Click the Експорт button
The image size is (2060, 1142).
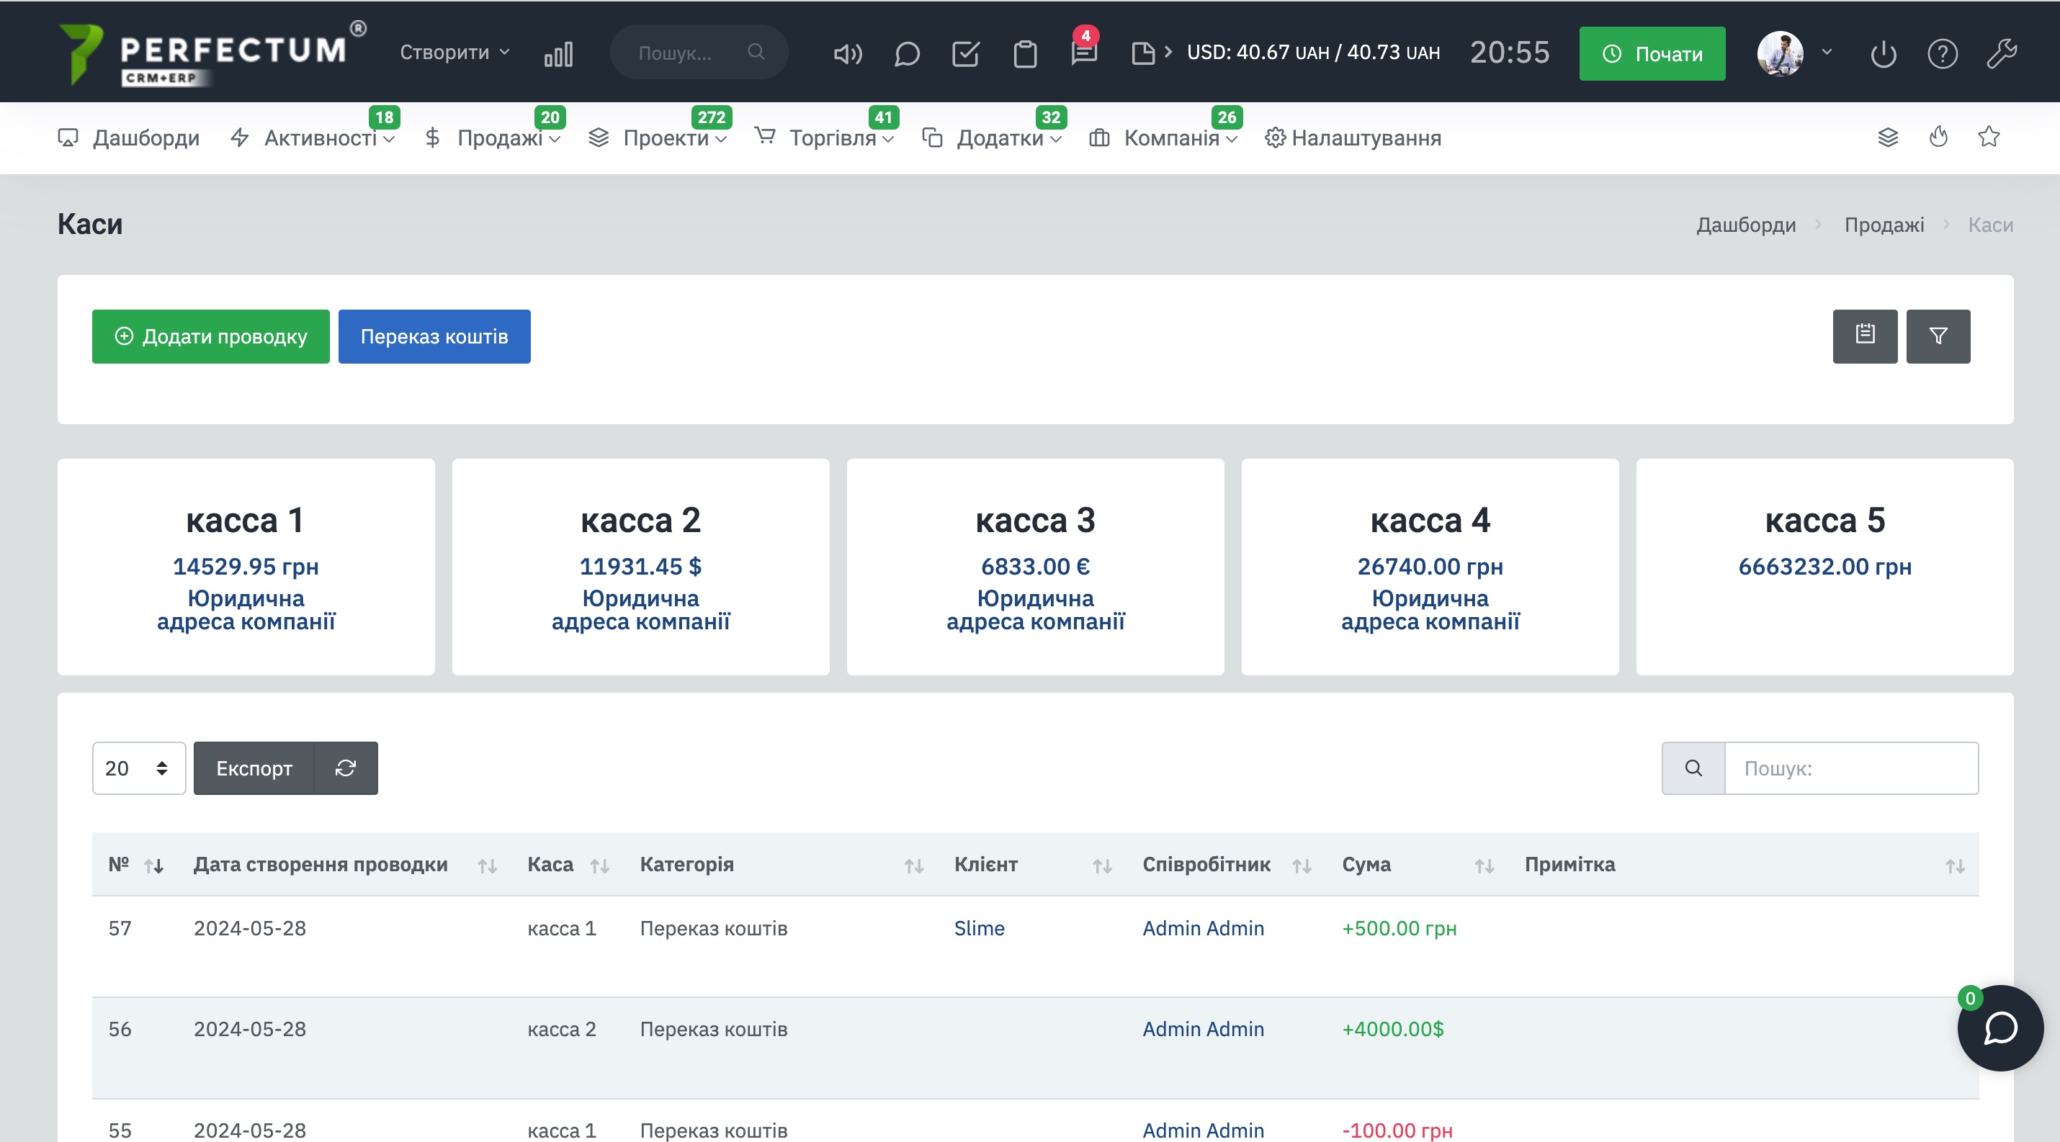point(254,768)
